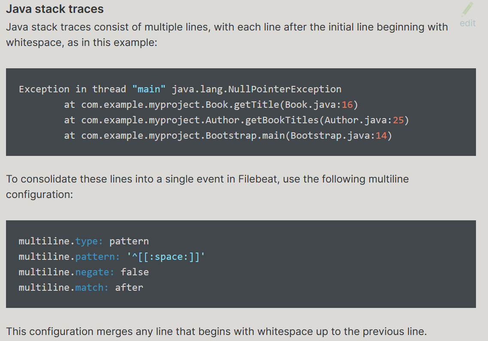Click the green pencil edit icon

pyautogui.click(x=467, y=9)
